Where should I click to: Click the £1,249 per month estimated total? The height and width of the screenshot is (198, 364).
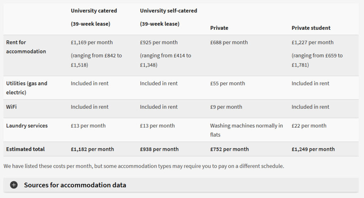[313, 149]
